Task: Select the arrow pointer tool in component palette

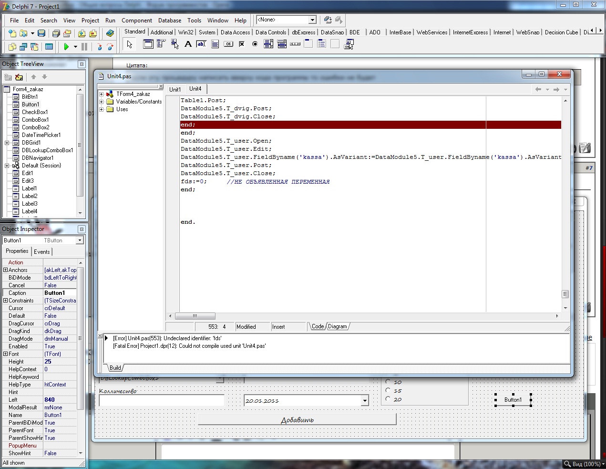Action: (129, 44)
